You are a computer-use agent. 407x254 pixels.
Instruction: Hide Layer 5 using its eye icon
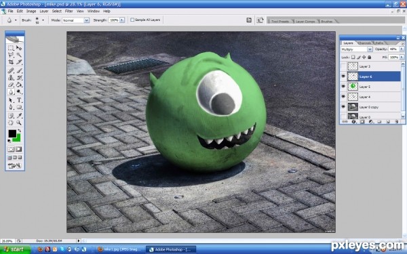pyautogui.click(x=343, y=86)
